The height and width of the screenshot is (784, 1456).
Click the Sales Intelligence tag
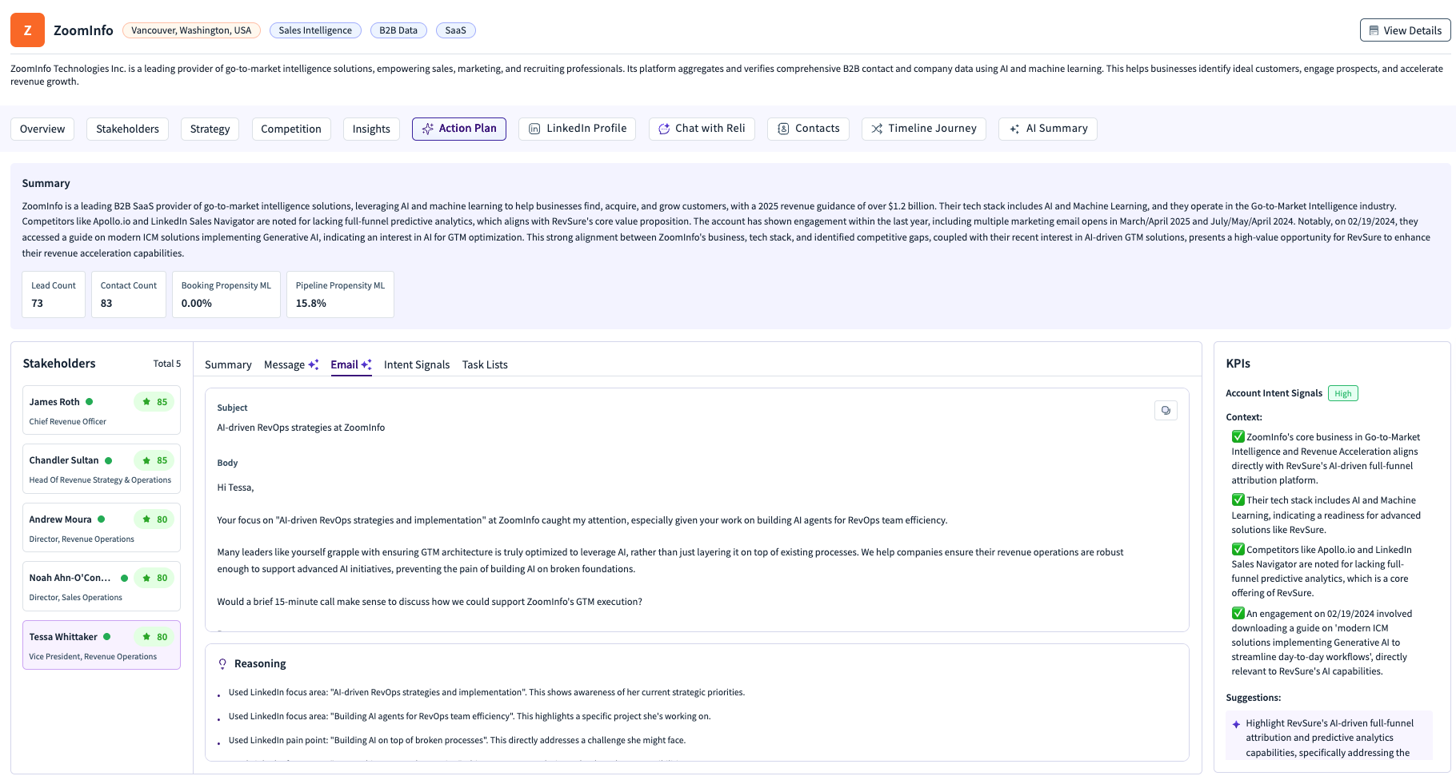click(x=315, y=30)
